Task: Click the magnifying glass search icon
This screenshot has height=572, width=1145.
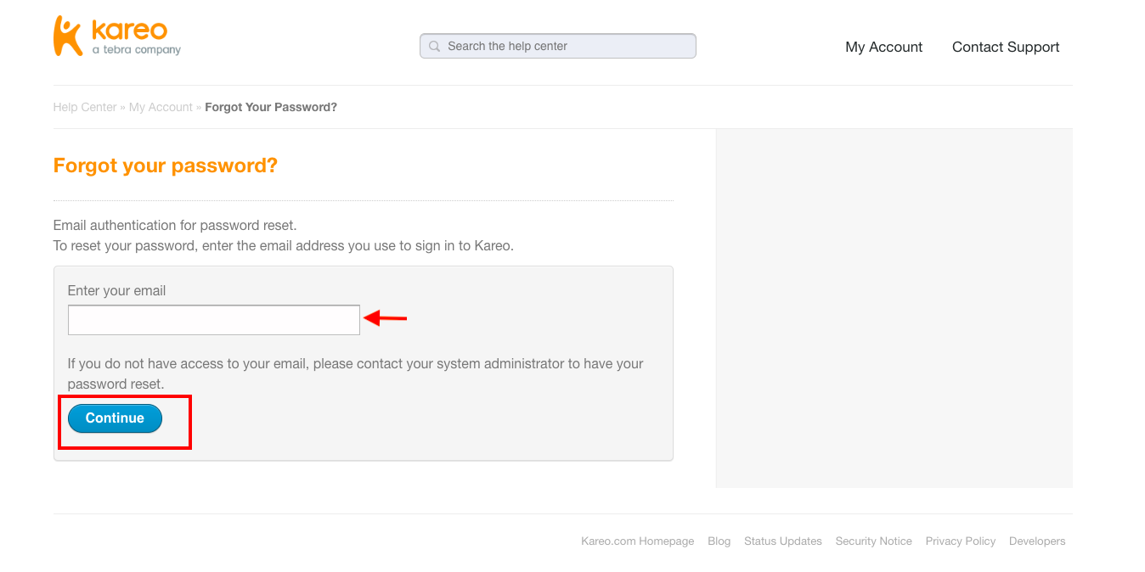Action: pos(434,47)
